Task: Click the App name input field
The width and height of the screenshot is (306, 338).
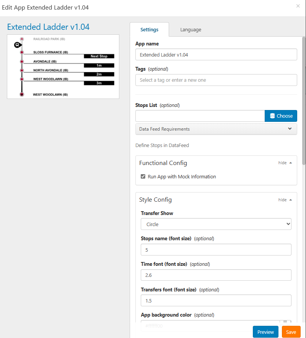Action: [x=216, y=55]
